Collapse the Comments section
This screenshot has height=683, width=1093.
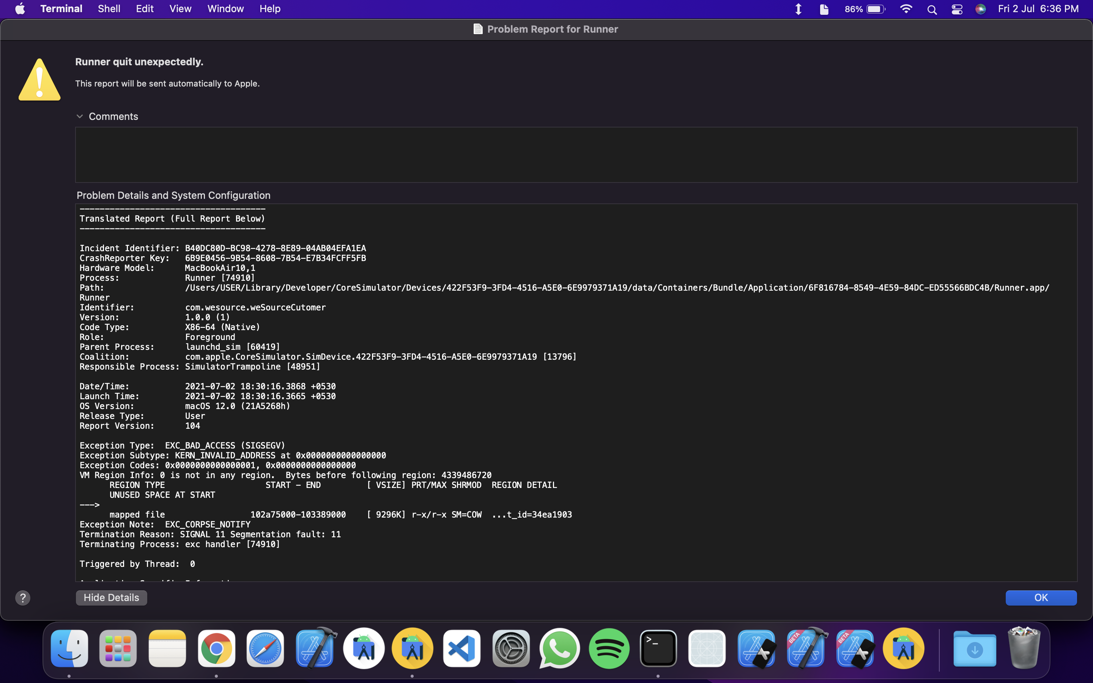80,116
